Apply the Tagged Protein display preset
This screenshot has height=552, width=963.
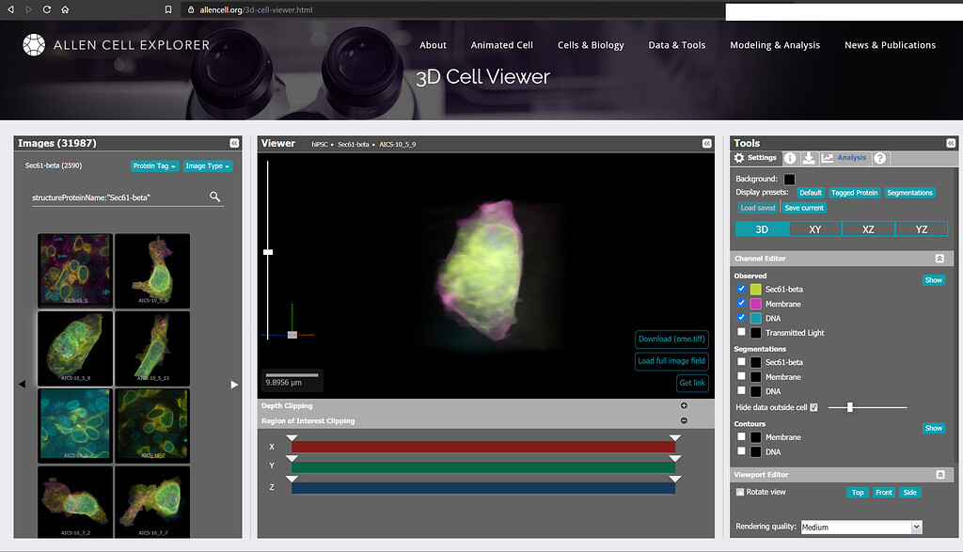854,192
